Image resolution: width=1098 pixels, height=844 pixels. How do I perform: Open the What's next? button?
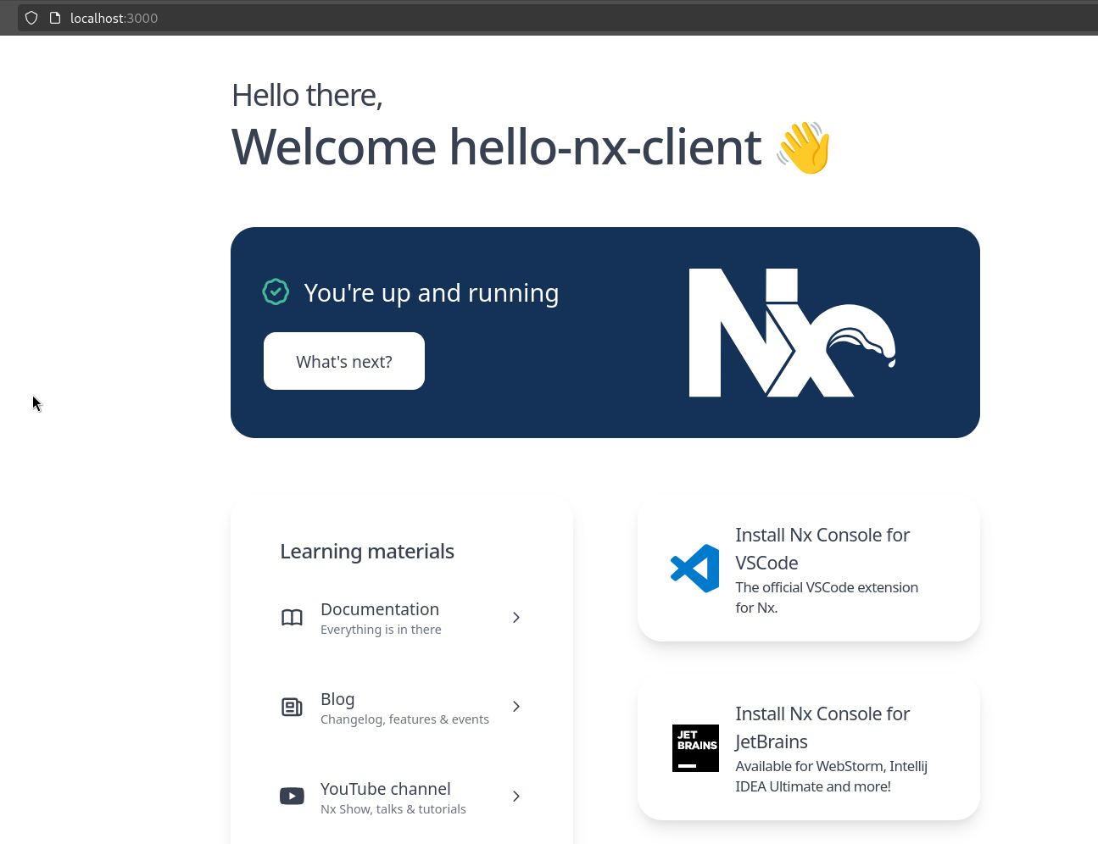click(x=344, y=361)
